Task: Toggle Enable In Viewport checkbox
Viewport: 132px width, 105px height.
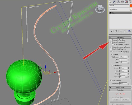Action: (x=111, y=42)
